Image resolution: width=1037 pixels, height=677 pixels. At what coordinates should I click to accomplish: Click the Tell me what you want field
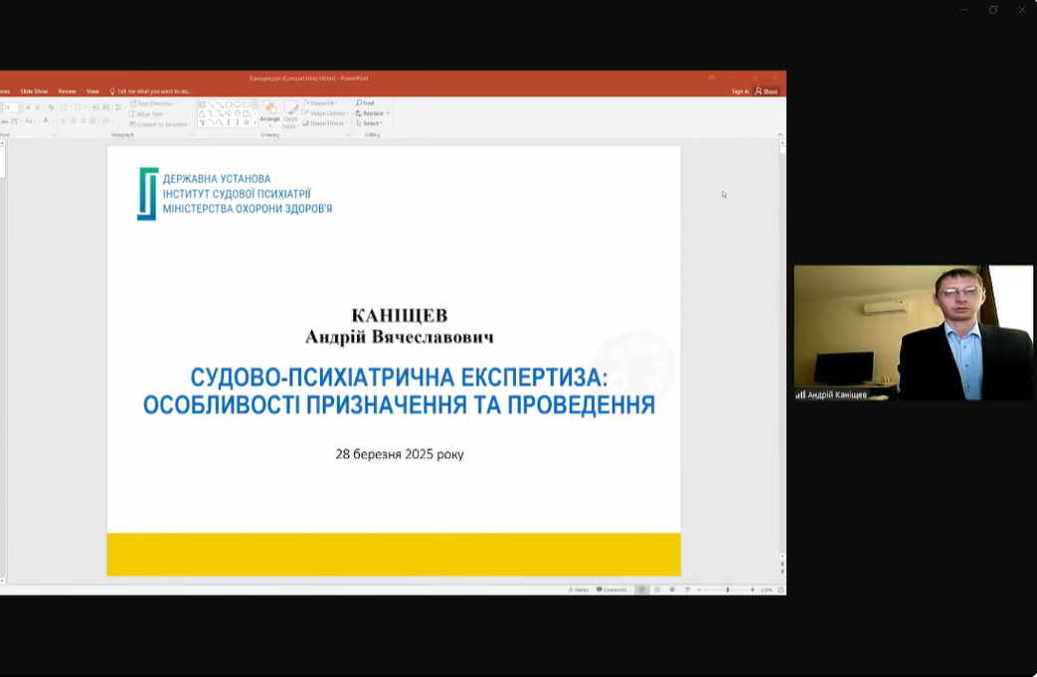(x=153, y=91)
